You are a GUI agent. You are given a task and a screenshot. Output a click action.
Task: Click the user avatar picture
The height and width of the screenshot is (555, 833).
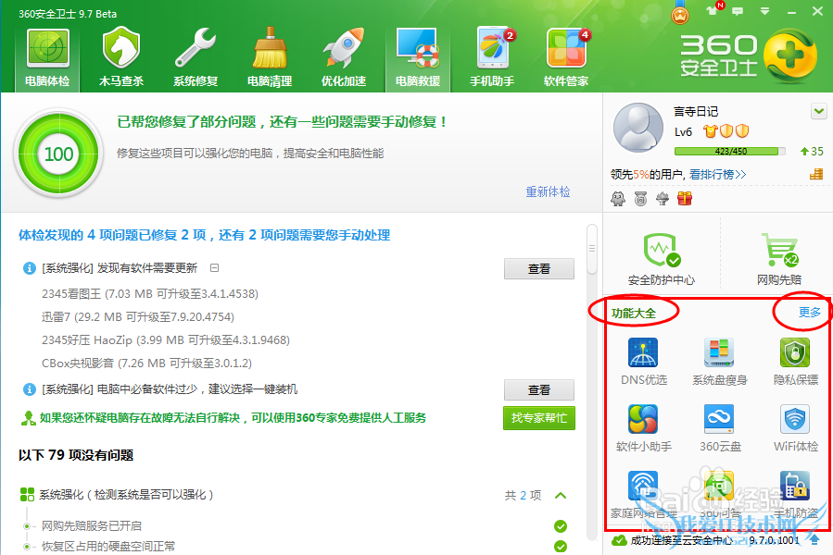tap(638, 129)
